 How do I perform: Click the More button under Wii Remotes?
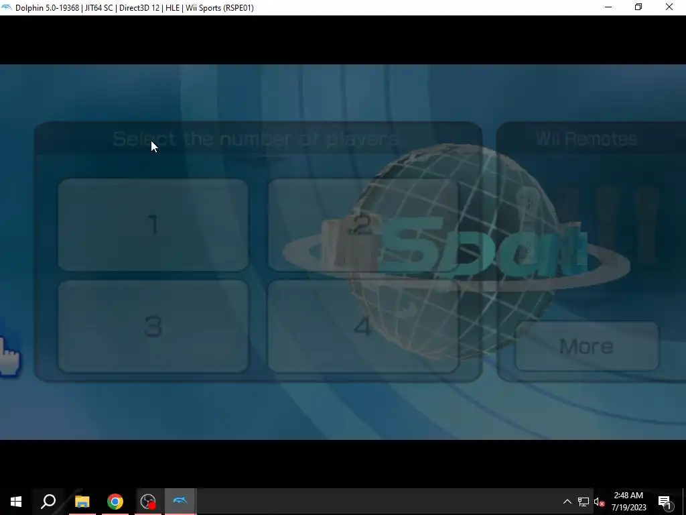pos(587,347)
